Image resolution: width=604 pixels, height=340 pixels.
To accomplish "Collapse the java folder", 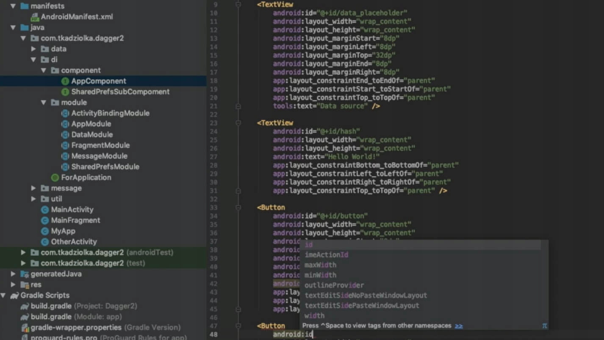I will (x=13, y=28).
